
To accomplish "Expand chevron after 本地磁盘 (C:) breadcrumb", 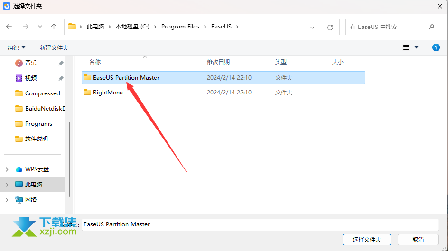I will (155, 27).
